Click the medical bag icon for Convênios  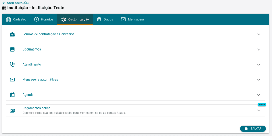coord(12,34)
